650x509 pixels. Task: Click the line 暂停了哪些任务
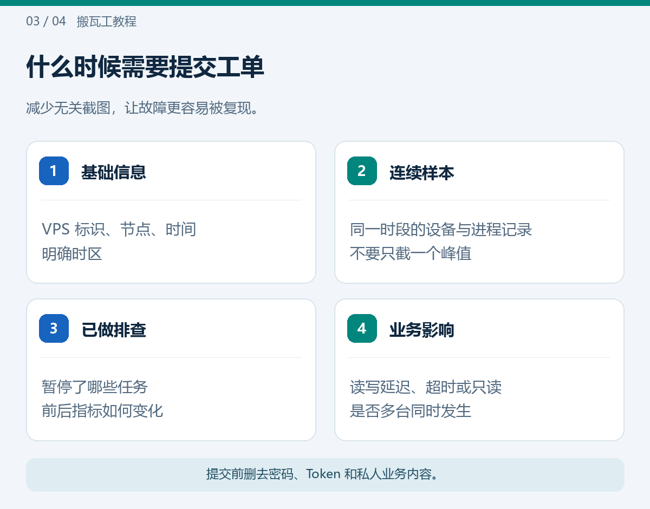[x=95, y=387]
